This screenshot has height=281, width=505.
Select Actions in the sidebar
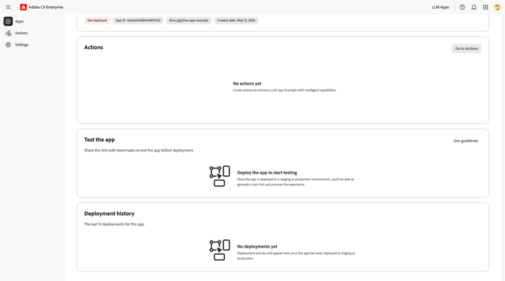(x=22, y=33)
